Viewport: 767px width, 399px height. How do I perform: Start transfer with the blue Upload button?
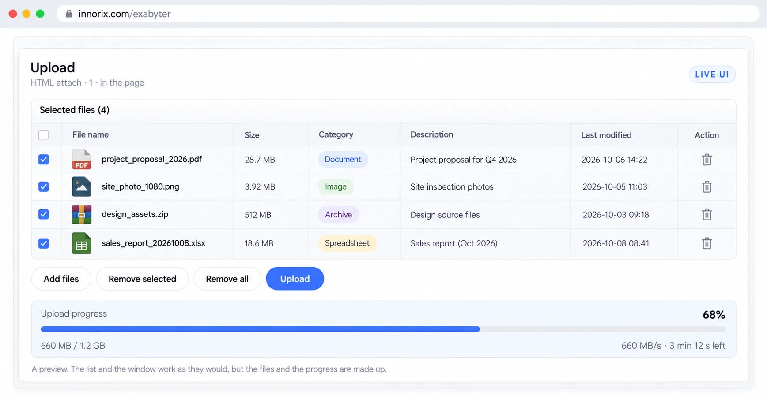coord(295,279)
